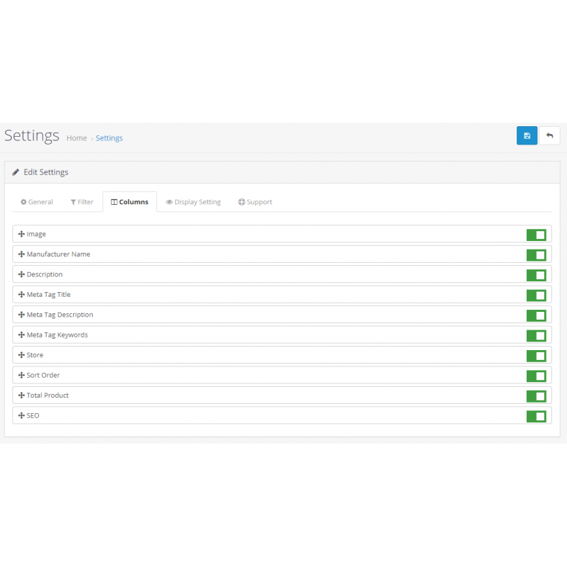Click the Store row label
Image resolution: width=567 pixels, height=567 pixels.
coord(35,355)
